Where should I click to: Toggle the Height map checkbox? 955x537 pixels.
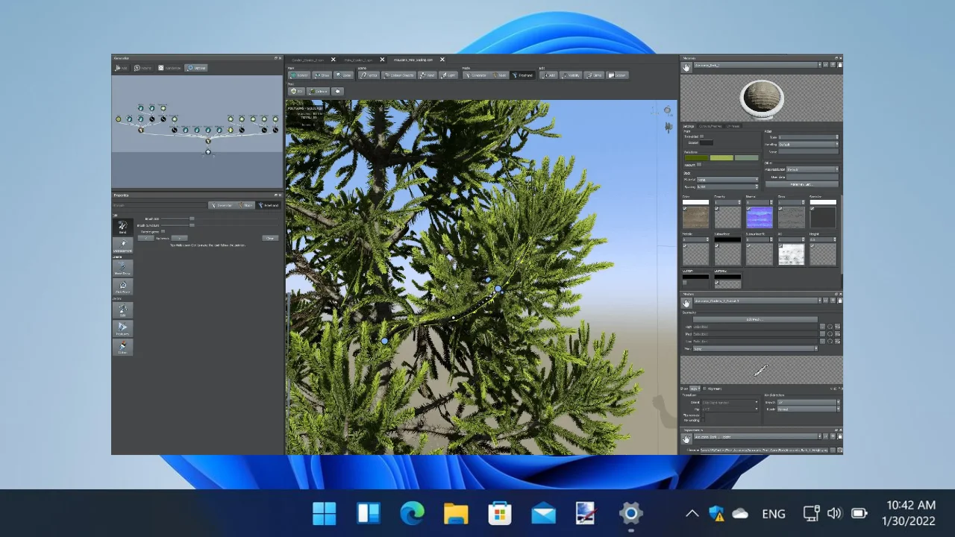pyautogui.click(x=812, y=245)
